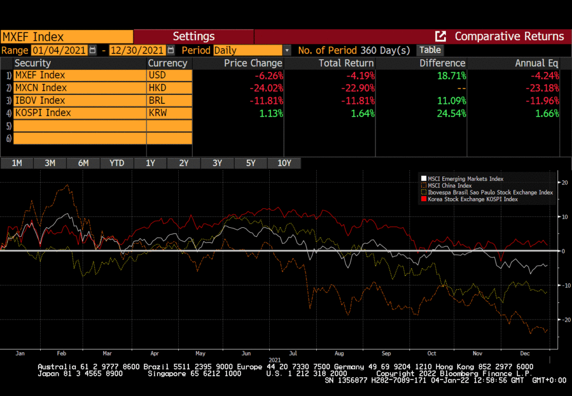572x396 pixels.
Task: Select the YTD range button
Action: (x=117, y=163)
